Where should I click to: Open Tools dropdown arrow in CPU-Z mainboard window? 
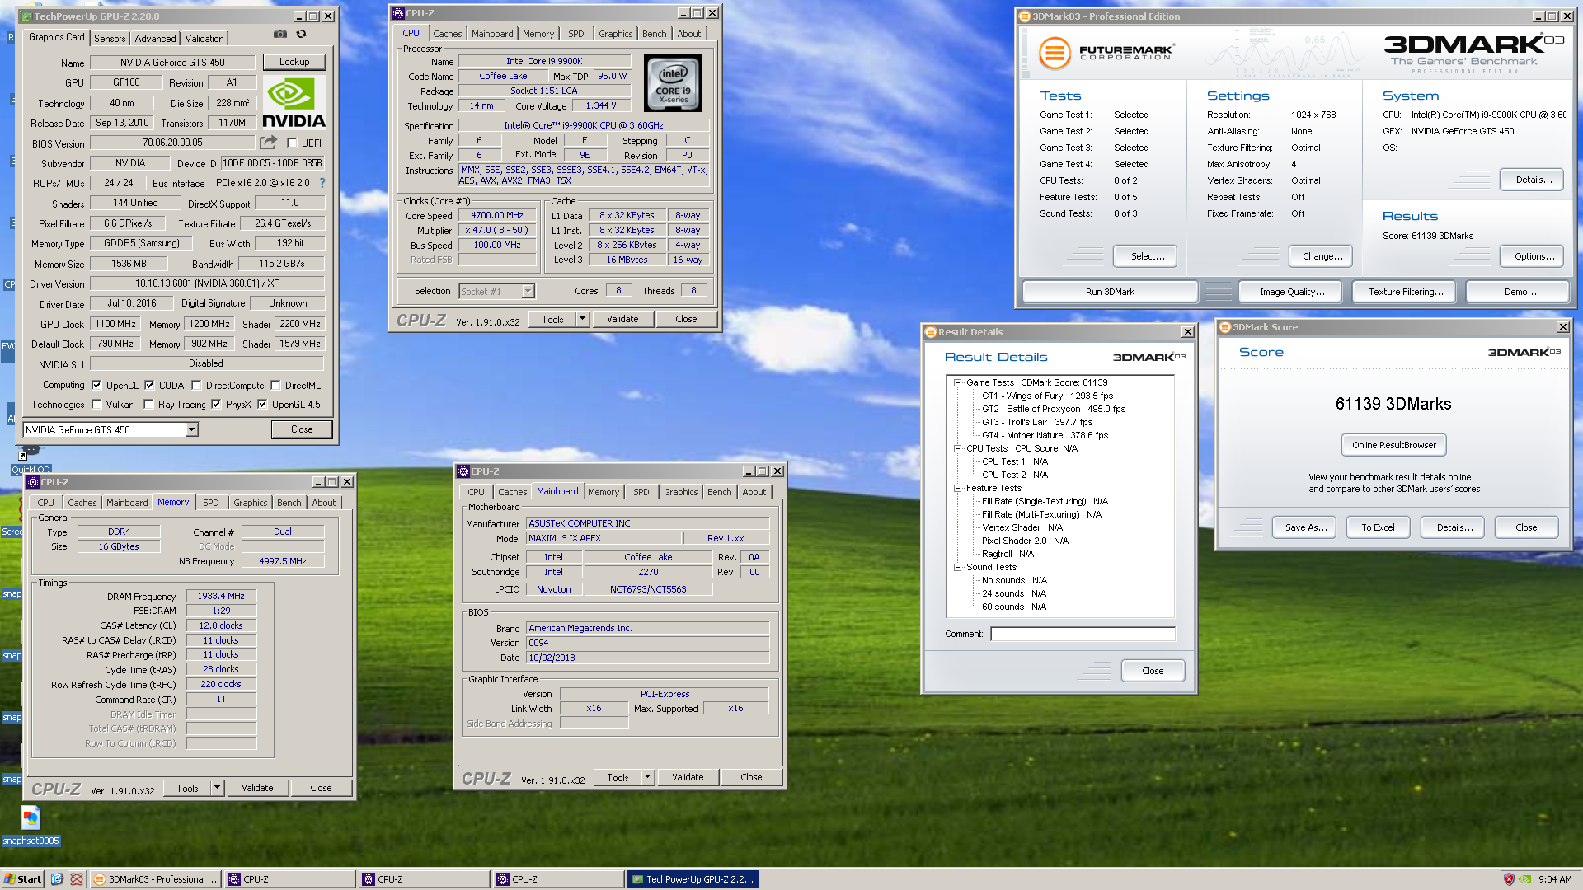coord(647,777)
